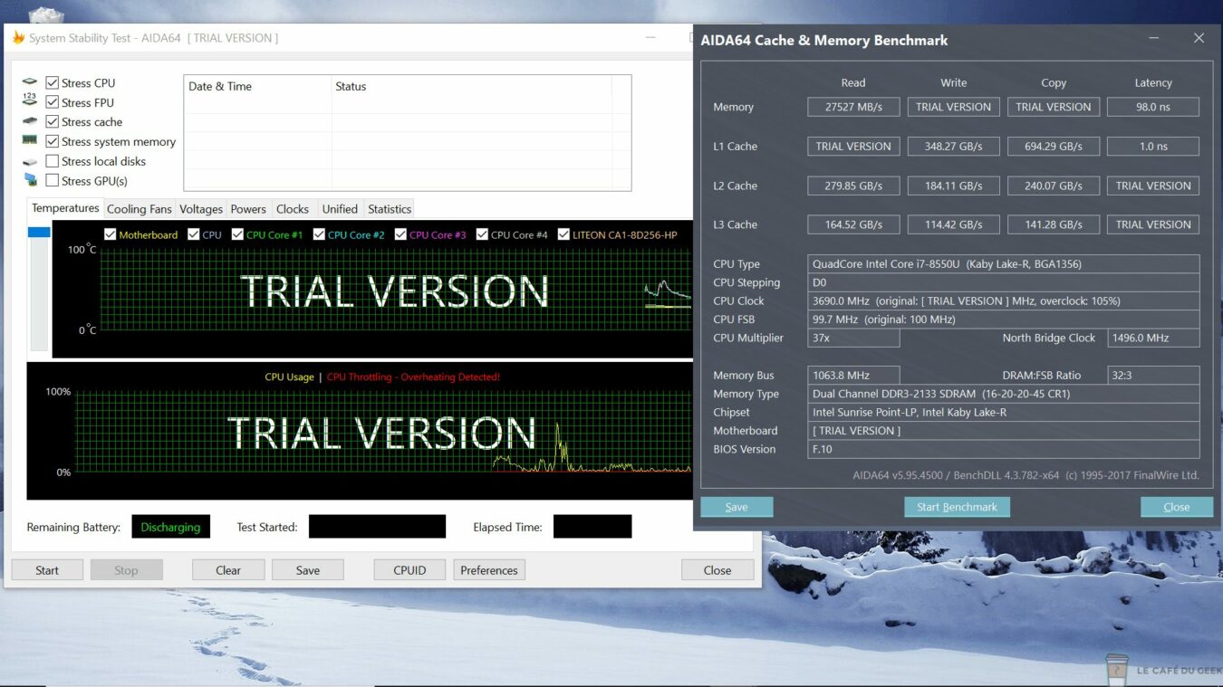Click the memory module icon beside Stress system memory

[30, 140]
